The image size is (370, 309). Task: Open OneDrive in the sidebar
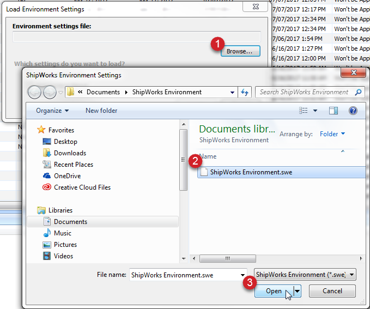click(x=68, y=176)
